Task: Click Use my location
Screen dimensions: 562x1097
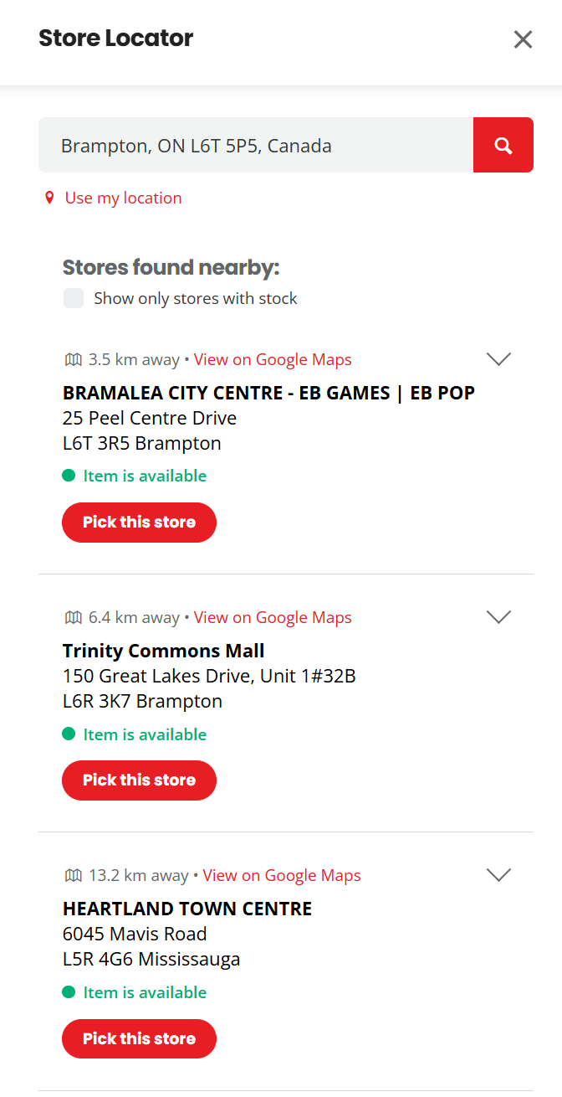Action: pos(123,198)
